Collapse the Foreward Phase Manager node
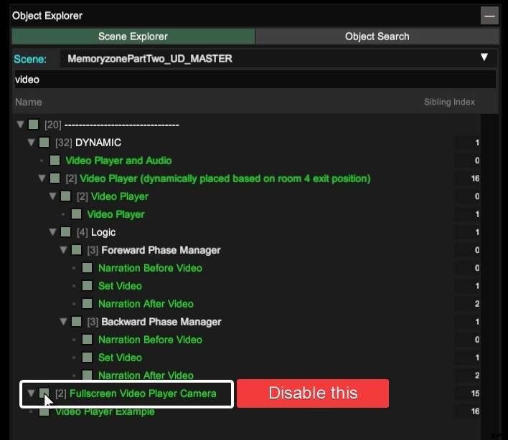The width and height of the screenshot is (508, 440). point(63,250)
